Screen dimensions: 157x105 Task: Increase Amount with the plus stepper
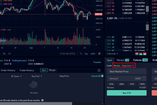point(144,77)
